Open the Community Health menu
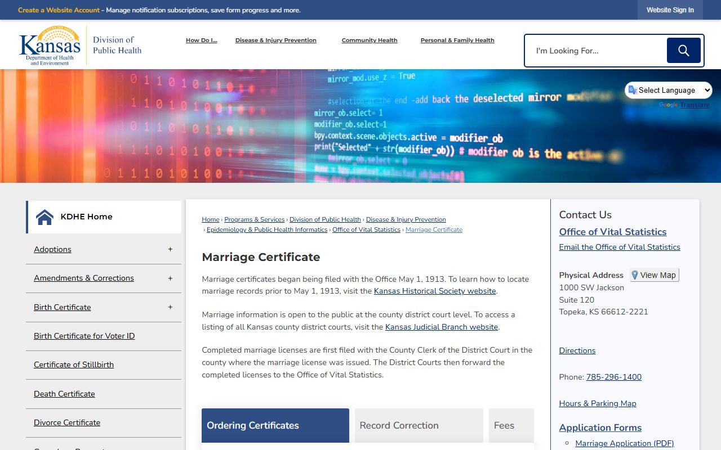Image resolution: width=721 pixels, height=450 pixels. coord(370,40)
